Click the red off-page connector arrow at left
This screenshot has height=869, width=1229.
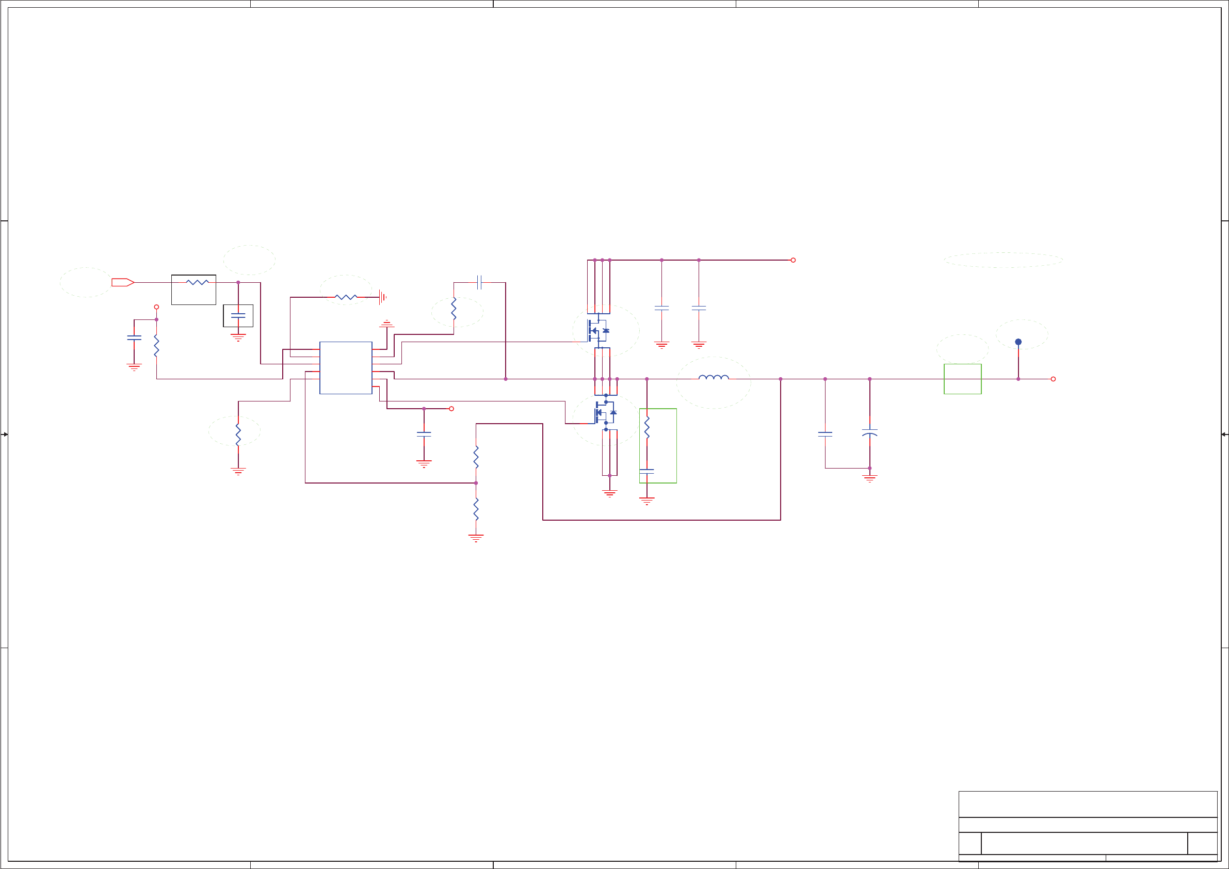click(122, 282)
